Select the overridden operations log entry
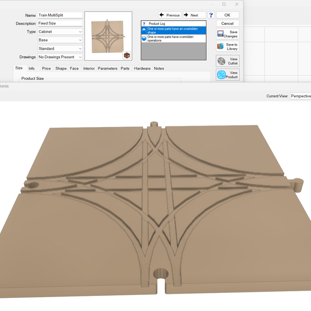 [x=174, y=39]
